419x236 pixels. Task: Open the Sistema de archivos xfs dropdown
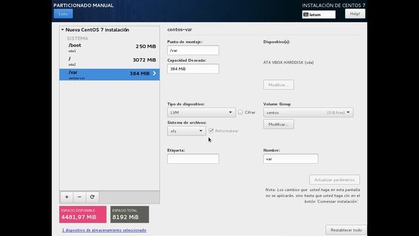tap(186, 131)
